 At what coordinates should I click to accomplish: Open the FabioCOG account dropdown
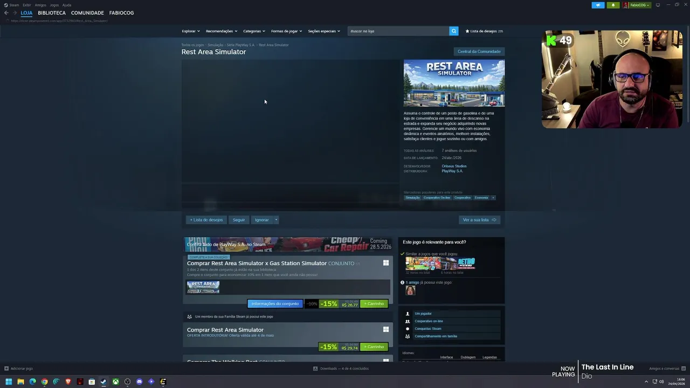pos(637,5)
